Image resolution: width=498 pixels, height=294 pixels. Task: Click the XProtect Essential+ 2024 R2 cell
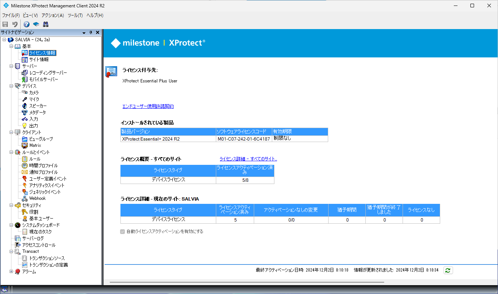tap(168, 139)
